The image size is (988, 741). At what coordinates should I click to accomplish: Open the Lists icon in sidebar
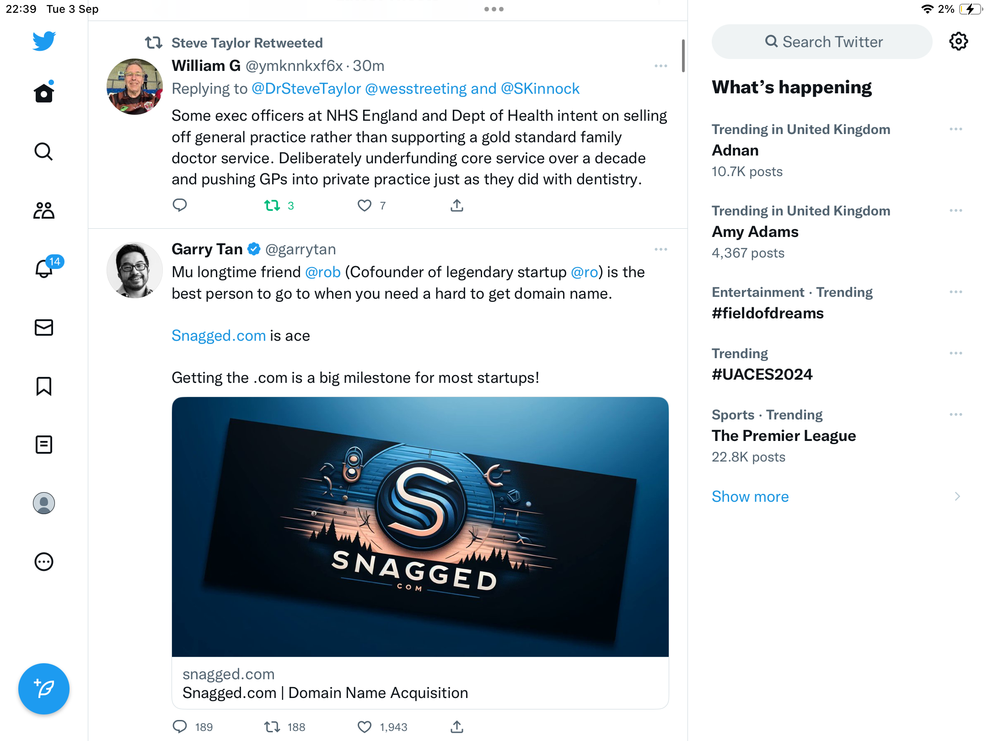[x=44, y=445]
